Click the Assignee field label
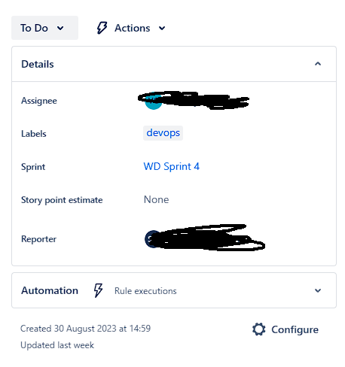The image size is (345, 367). (39, 101)
